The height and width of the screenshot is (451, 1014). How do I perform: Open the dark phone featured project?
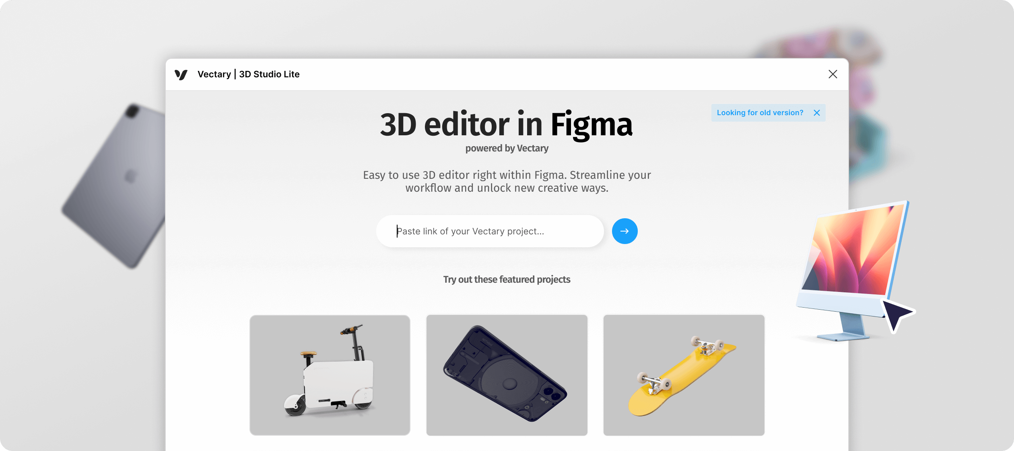pyautogui.click(x=507, y=375)
